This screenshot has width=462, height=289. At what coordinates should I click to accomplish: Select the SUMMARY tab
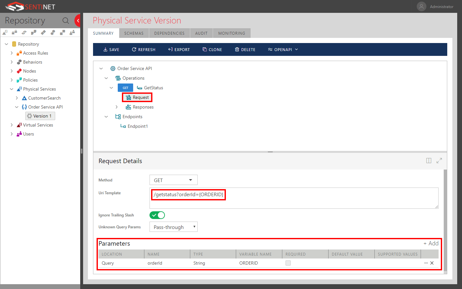coord(103,33)
